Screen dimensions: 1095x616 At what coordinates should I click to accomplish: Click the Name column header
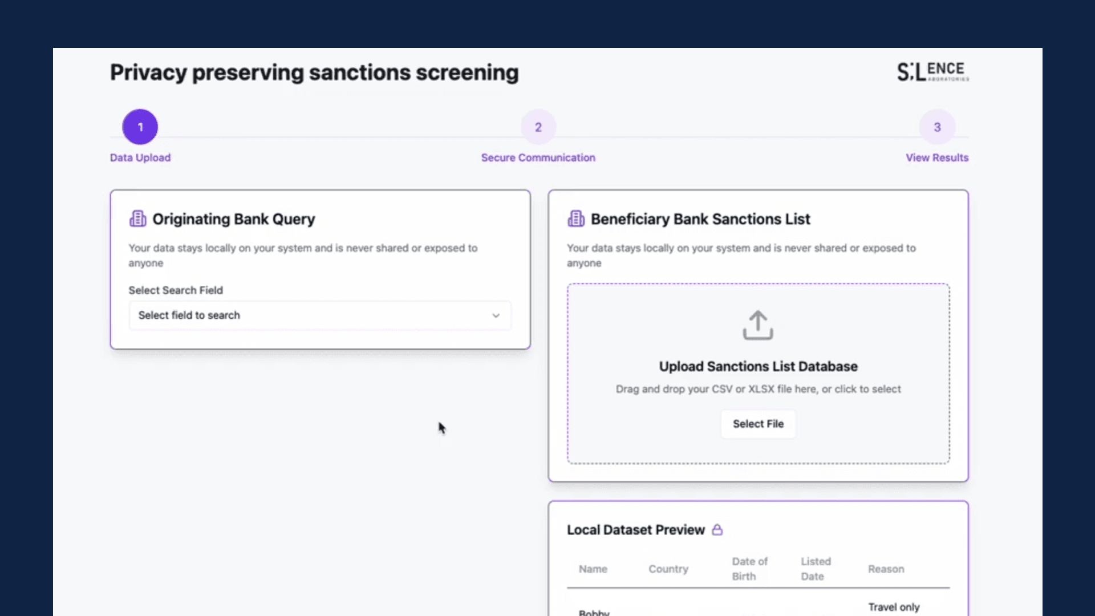tap(593, 569)
